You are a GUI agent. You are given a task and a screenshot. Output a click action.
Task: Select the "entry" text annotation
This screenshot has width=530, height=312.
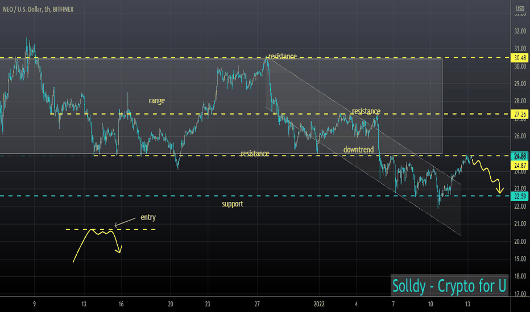pos(148,217)
